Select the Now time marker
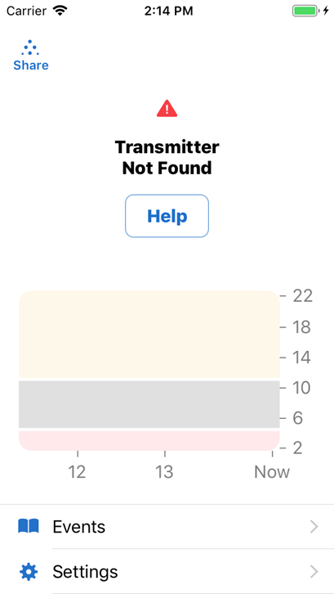Image resolution: width=334 pixels, height=594 pixels. (272, 472)
